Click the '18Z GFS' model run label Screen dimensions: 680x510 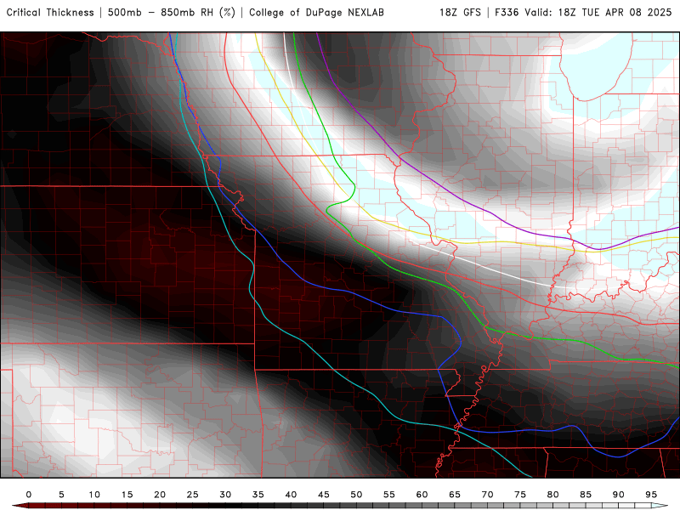coord(460,13)
